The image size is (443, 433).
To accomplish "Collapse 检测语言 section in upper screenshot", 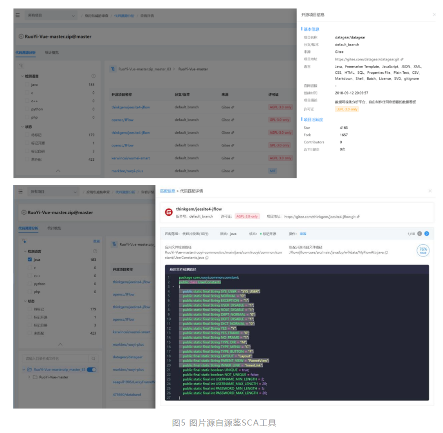I will pyautogui.click(x=22, y=76).
